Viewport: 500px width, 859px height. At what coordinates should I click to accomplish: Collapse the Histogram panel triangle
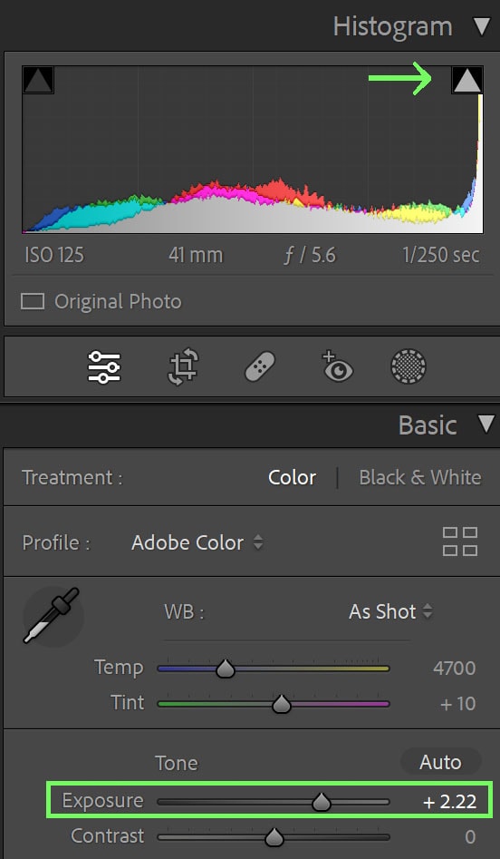[482, 26]
